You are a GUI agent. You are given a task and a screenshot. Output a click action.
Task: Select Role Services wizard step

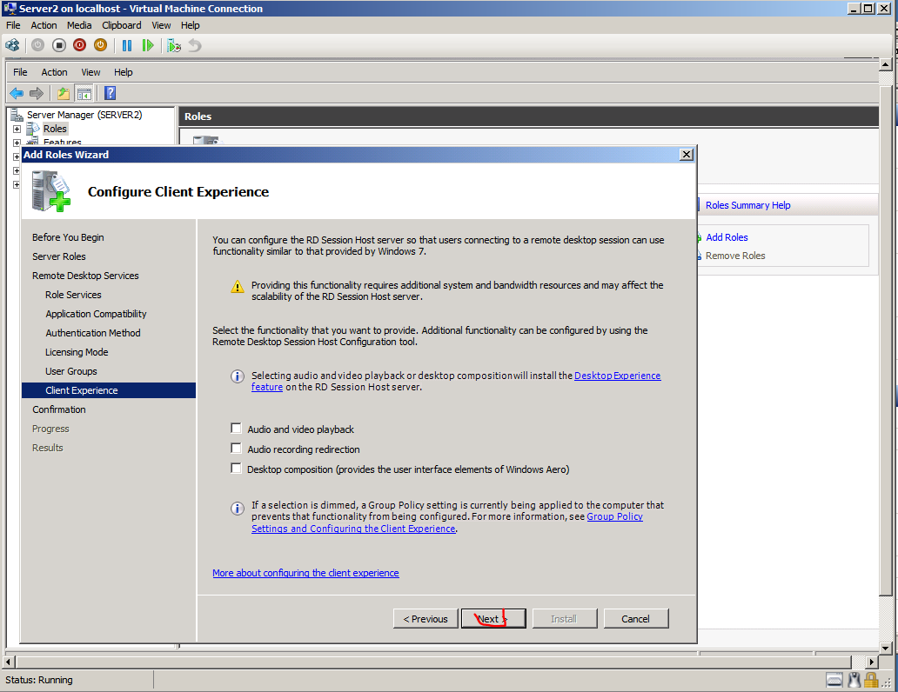coord(73,295)
